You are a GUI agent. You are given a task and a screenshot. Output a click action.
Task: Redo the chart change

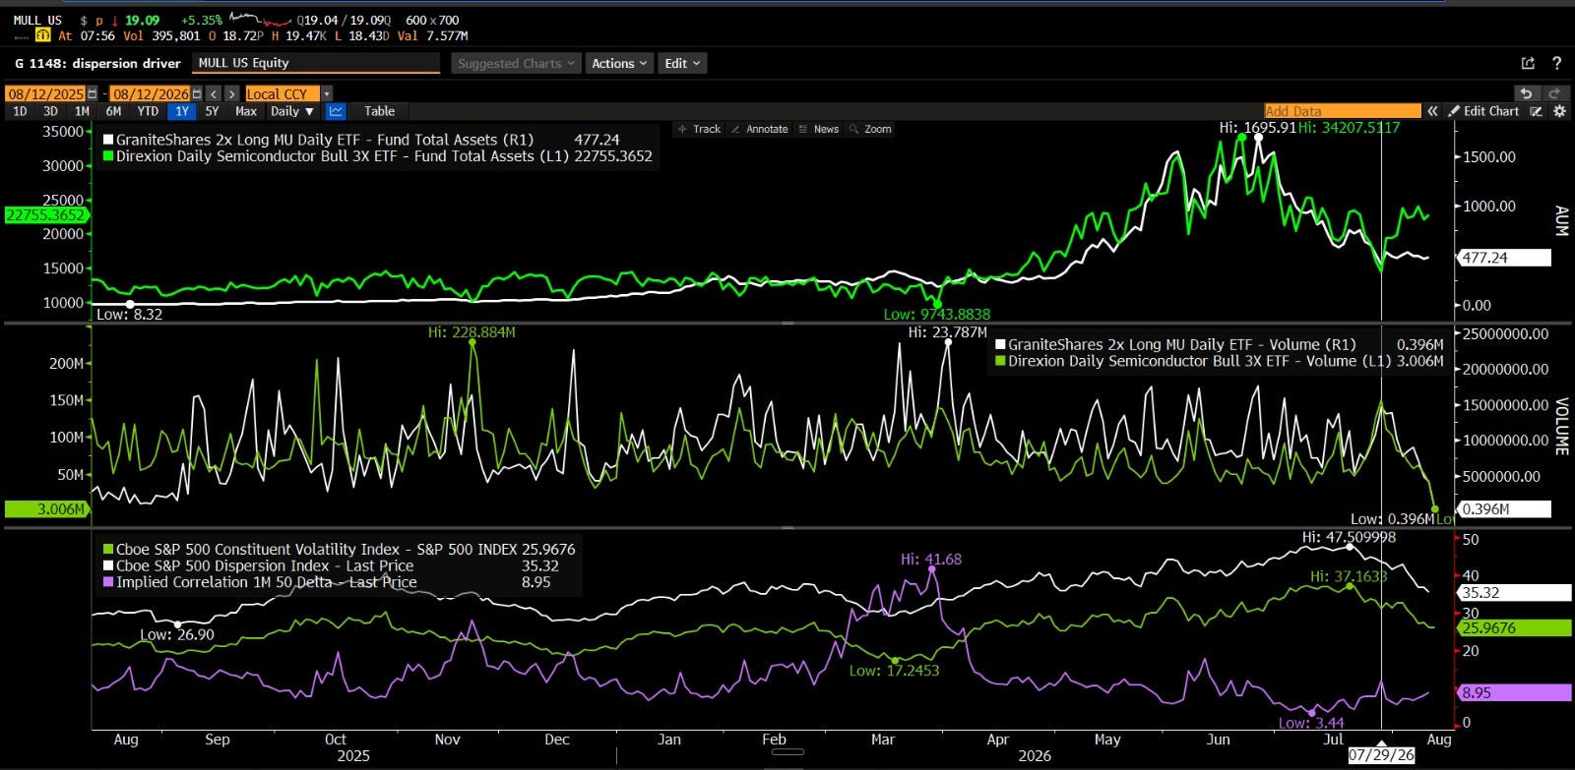(x=1554, y=93)
